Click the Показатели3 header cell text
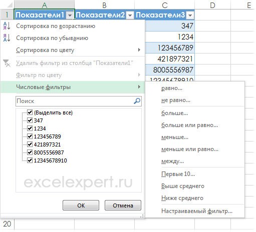256x232 pixels. [160, 15]
